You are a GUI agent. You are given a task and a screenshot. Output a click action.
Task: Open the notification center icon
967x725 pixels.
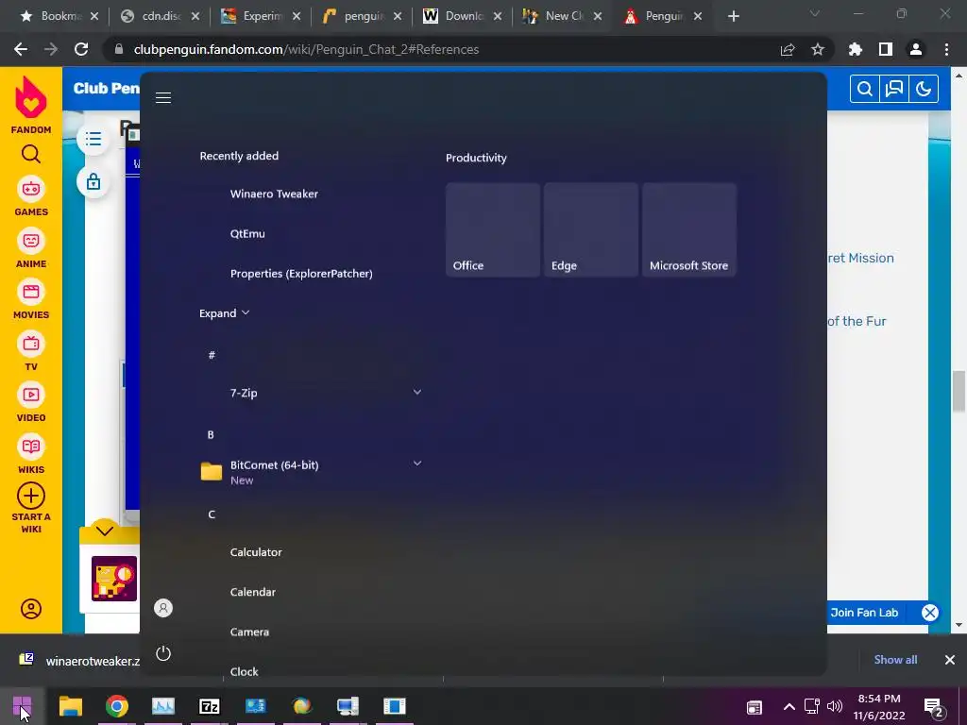[933, 707]
